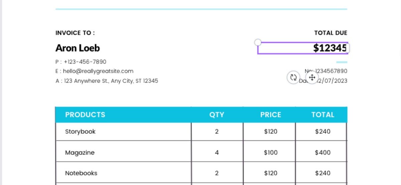Click the right-edge pill resize handle
Screen dimensions: 401x185
click(348, 48)
